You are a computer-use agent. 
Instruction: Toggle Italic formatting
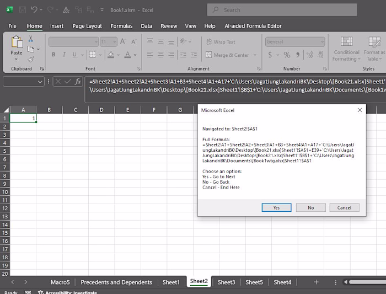(64, 55)
